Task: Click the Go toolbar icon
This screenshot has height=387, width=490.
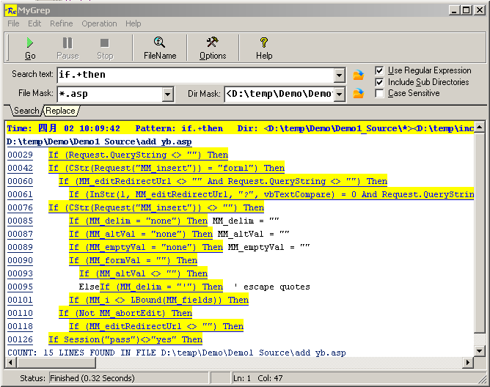Action: pyautogui.click(x=30, y=44)
